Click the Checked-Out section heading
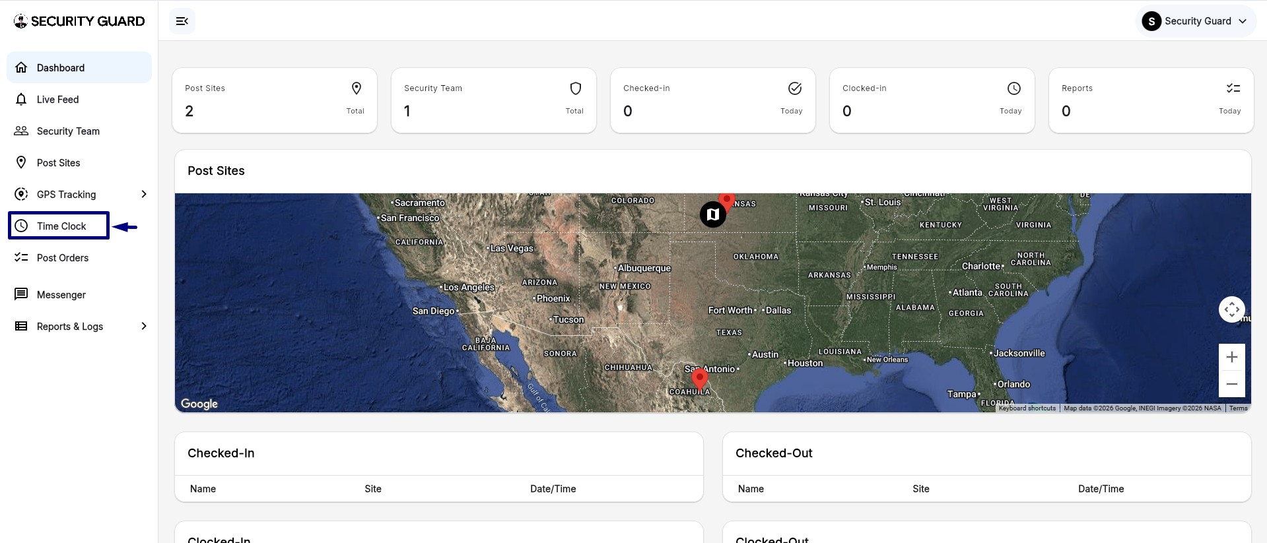Viewport: 1267px width, 543px height. click(774, 453)
